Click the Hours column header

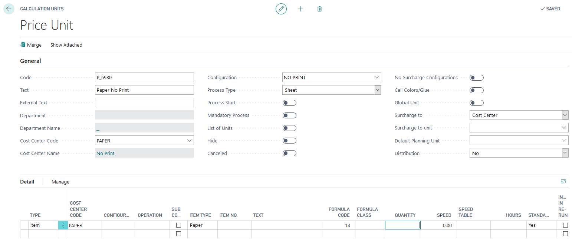click(x=513, y=215)
